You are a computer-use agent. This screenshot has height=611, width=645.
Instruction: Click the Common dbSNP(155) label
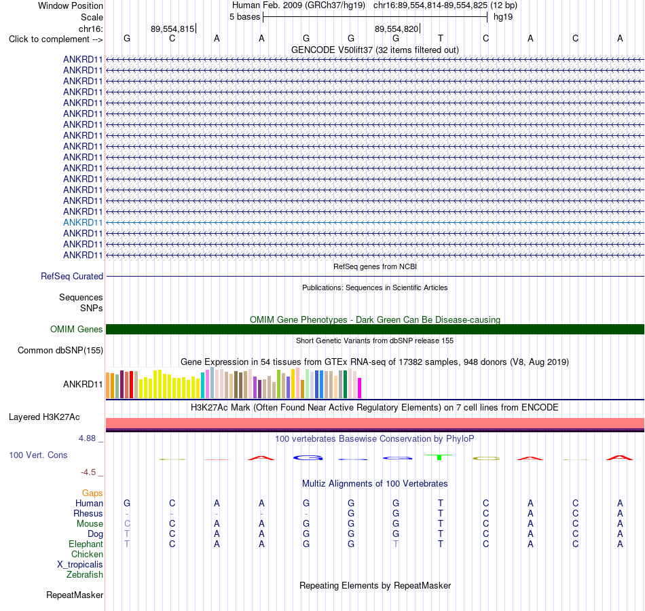click(x=60, y=351)
